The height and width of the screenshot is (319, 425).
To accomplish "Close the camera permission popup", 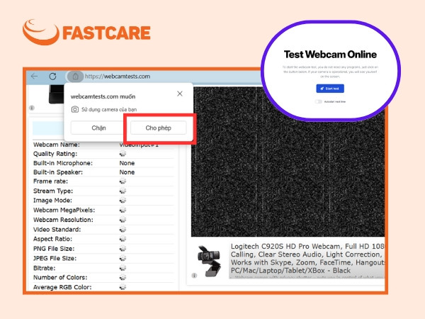I will pyautogui.click(x=180, y=94).
